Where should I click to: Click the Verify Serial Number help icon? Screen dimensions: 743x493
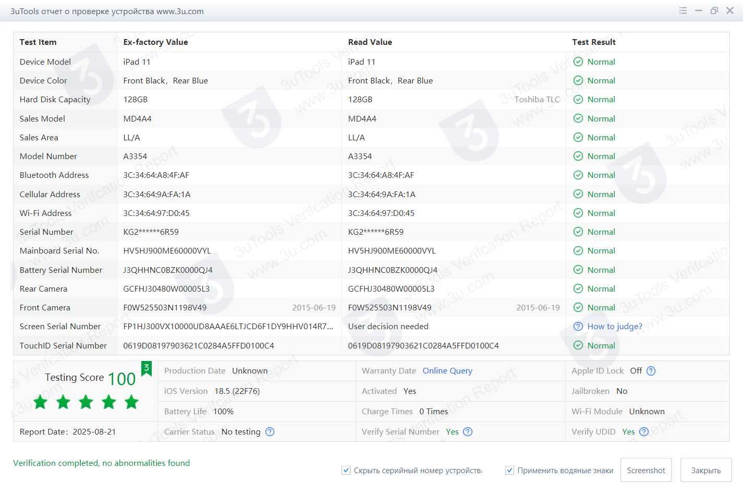click(x=468, y=431)
